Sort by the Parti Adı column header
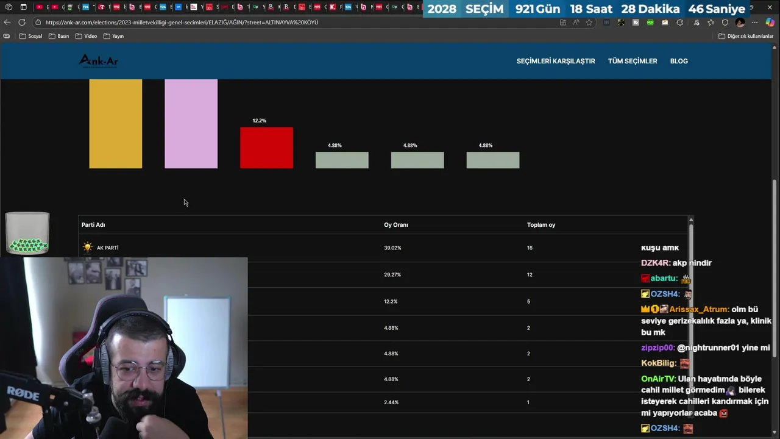Screen dimensions: 780x439 pyautogui.click(x=93, y=225)
